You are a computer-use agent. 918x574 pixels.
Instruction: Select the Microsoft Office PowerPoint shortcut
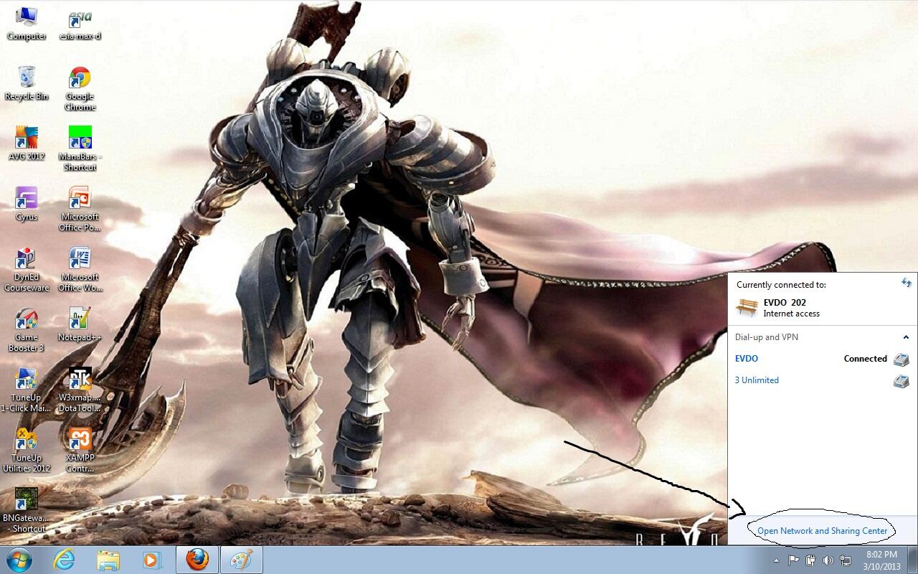pyautogui.click(x=80, y=209)
